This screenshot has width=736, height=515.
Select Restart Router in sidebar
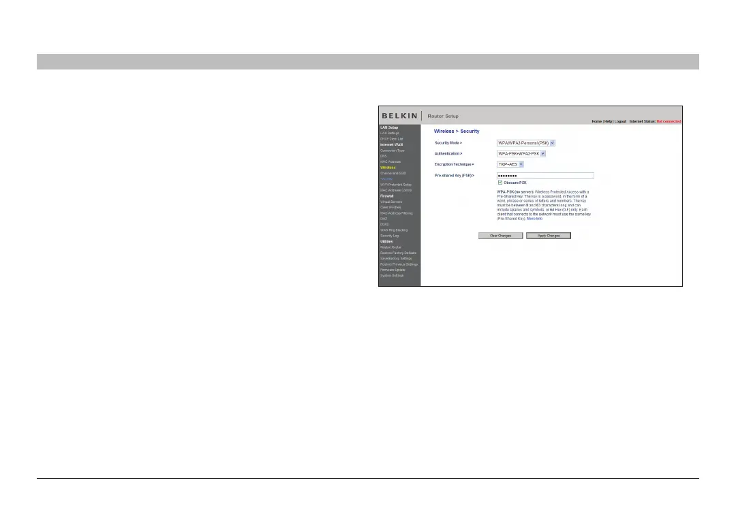[390, 248]
